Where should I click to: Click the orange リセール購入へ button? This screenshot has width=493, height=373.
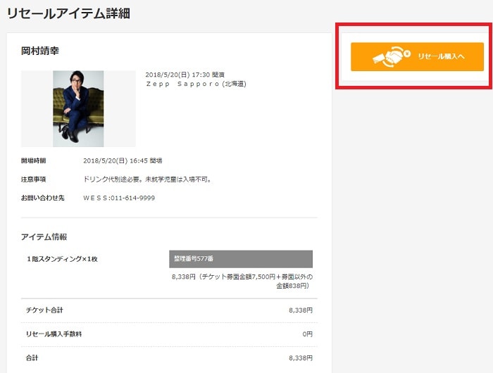pyautogui.click(x=417, y=57)
